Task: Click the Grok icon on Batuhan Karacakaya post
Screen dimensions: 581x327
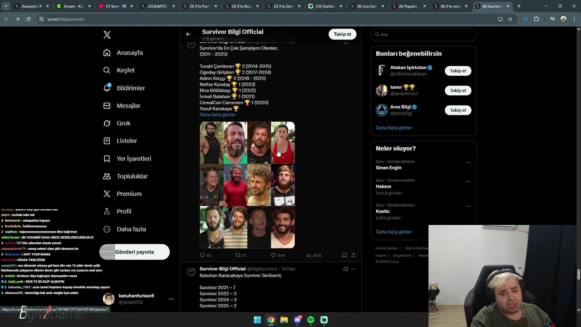Action: click(x=345, y=269)
